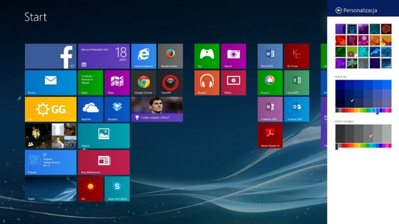Click the Personalizacja panel title
The image size is (399, 224).
pos(360,11)
